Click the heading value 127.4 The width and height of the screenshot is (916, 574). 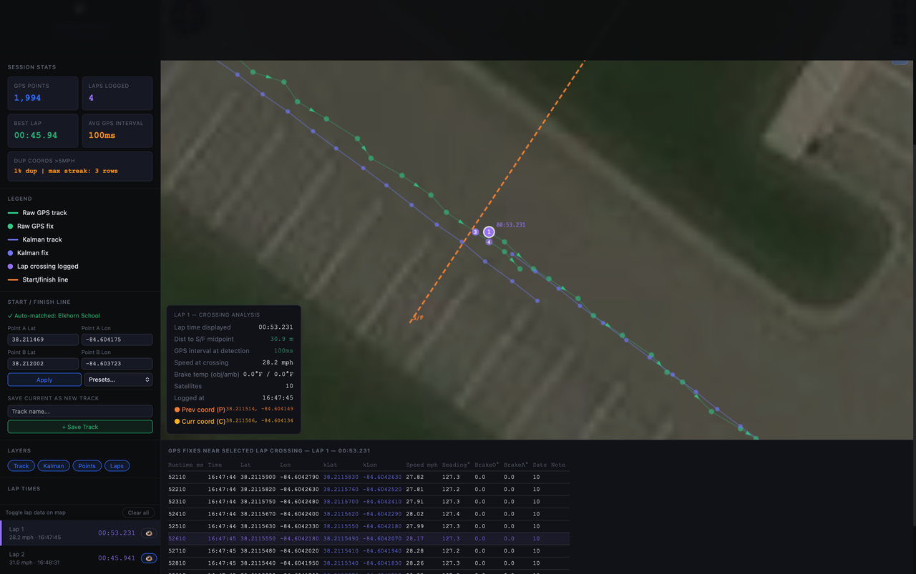click(x=451, y=514)
